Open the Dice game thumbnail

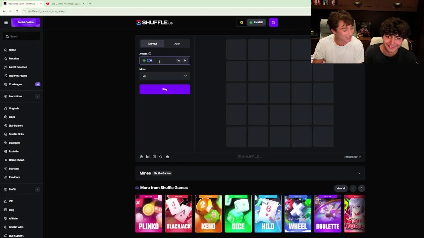238,214
